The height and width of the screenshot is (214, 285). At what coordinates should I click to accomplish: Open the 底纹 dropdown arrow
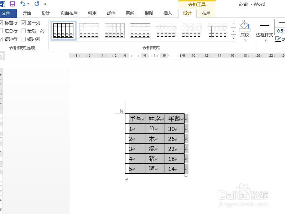click(x=245, y=40)
